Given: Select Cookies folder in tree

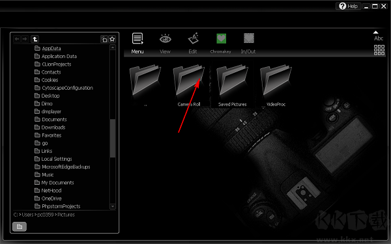Looking at the screenshot, I should tap(46, 80).
